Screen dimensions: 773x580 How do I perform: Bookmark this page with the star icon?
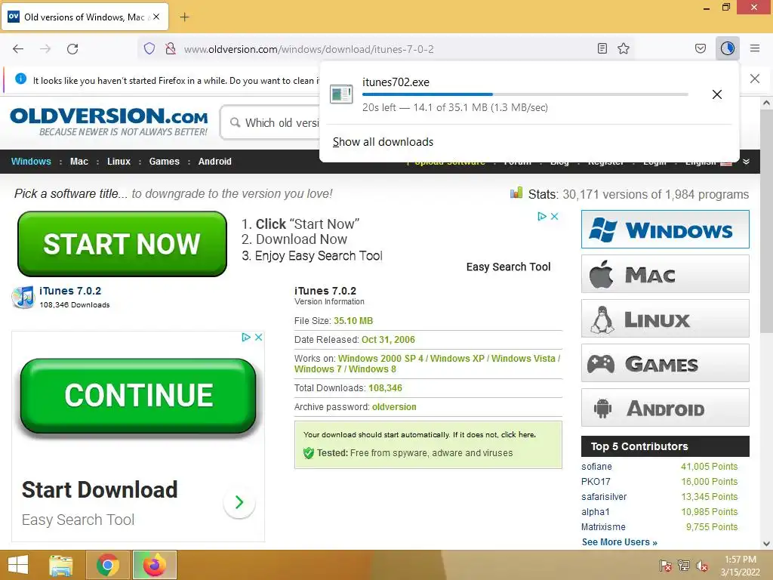tap(624, 48)
